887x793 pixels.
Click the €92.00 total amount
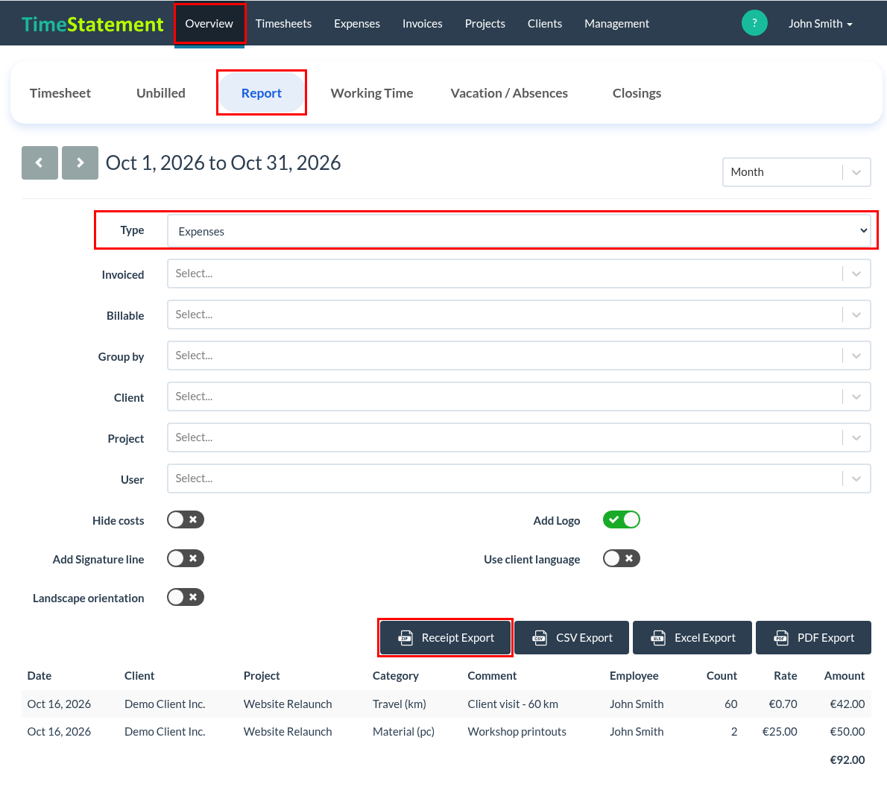coord(847,760)
